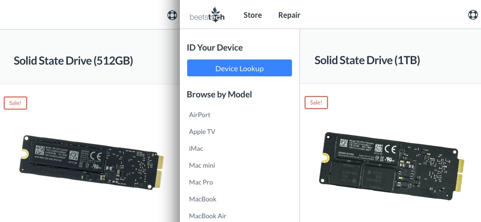
Task: Open the Repair menu
Action: coord(289,15)
